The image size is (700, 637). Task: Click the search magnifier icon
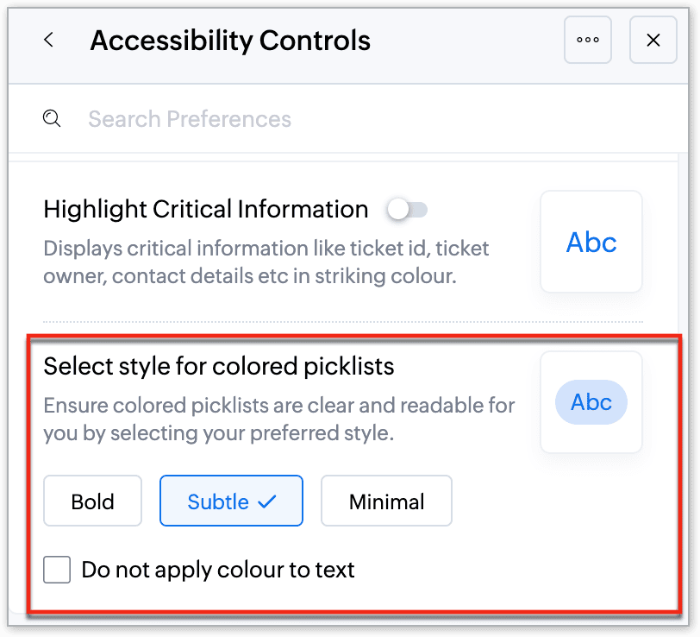coord(52,119)
